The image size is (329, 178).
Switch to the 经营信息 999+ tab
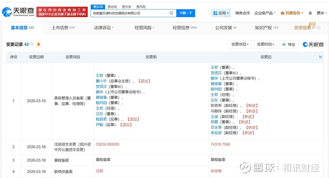(x=185, y=27)
